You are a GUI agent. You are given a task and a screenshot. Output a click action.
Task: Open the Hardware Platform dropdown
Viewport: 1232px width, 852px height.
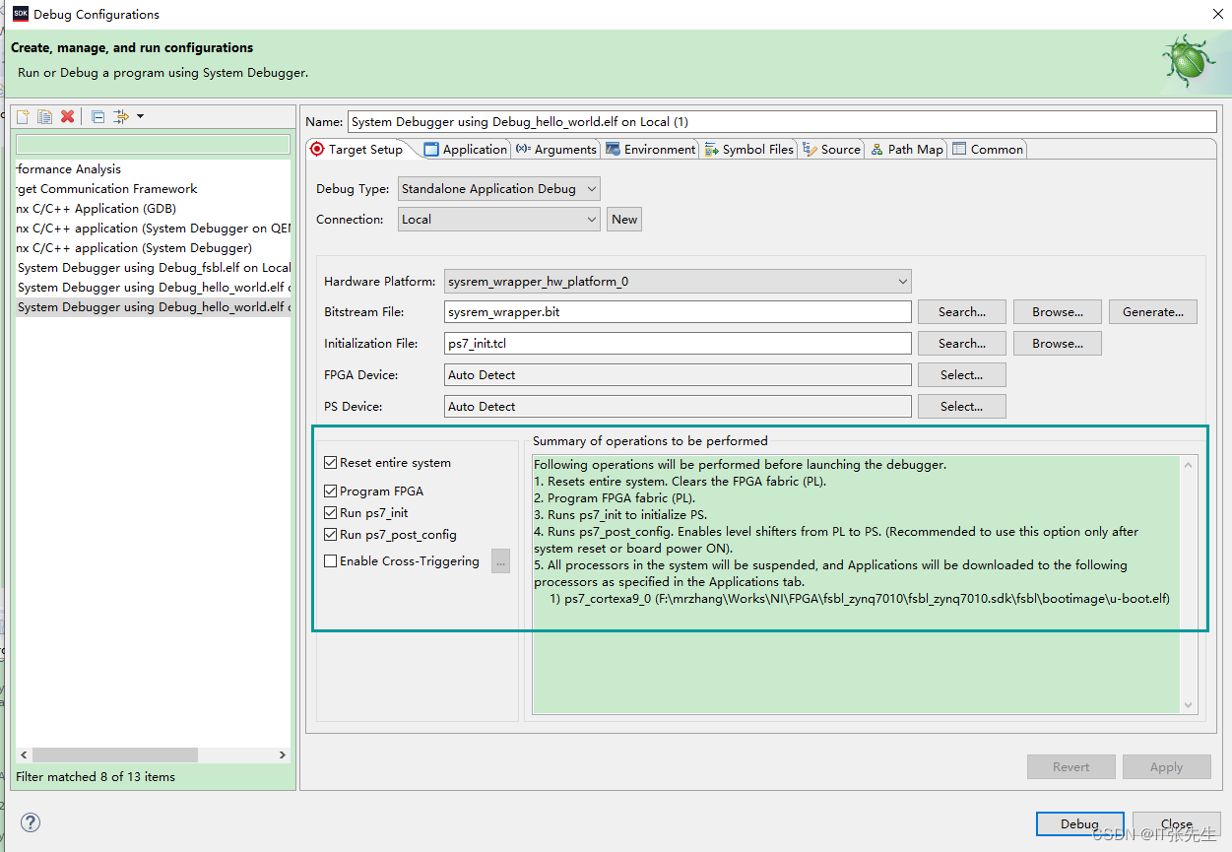click(x=678, y=282)
